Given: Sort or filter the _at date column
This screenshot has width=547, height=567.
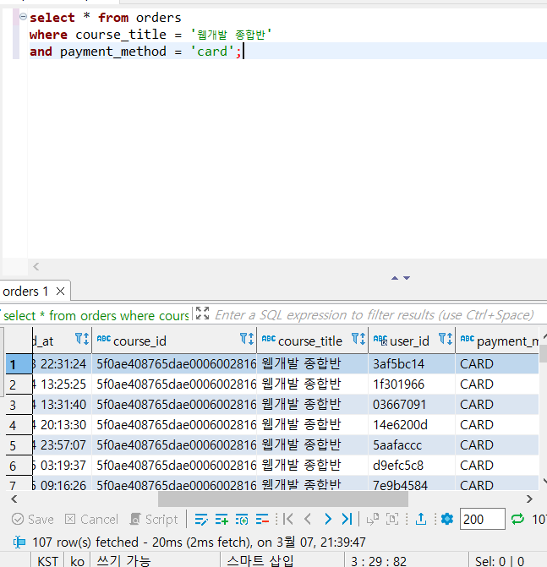Looking at the screenshot, I should (x=82, y=339).
